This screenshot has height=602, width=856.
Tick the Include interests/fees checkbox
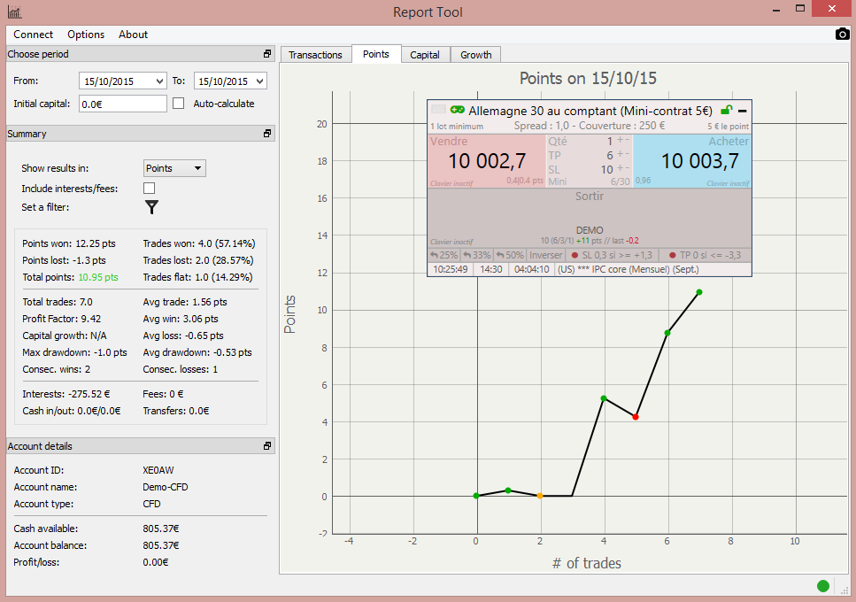point(149,189)
